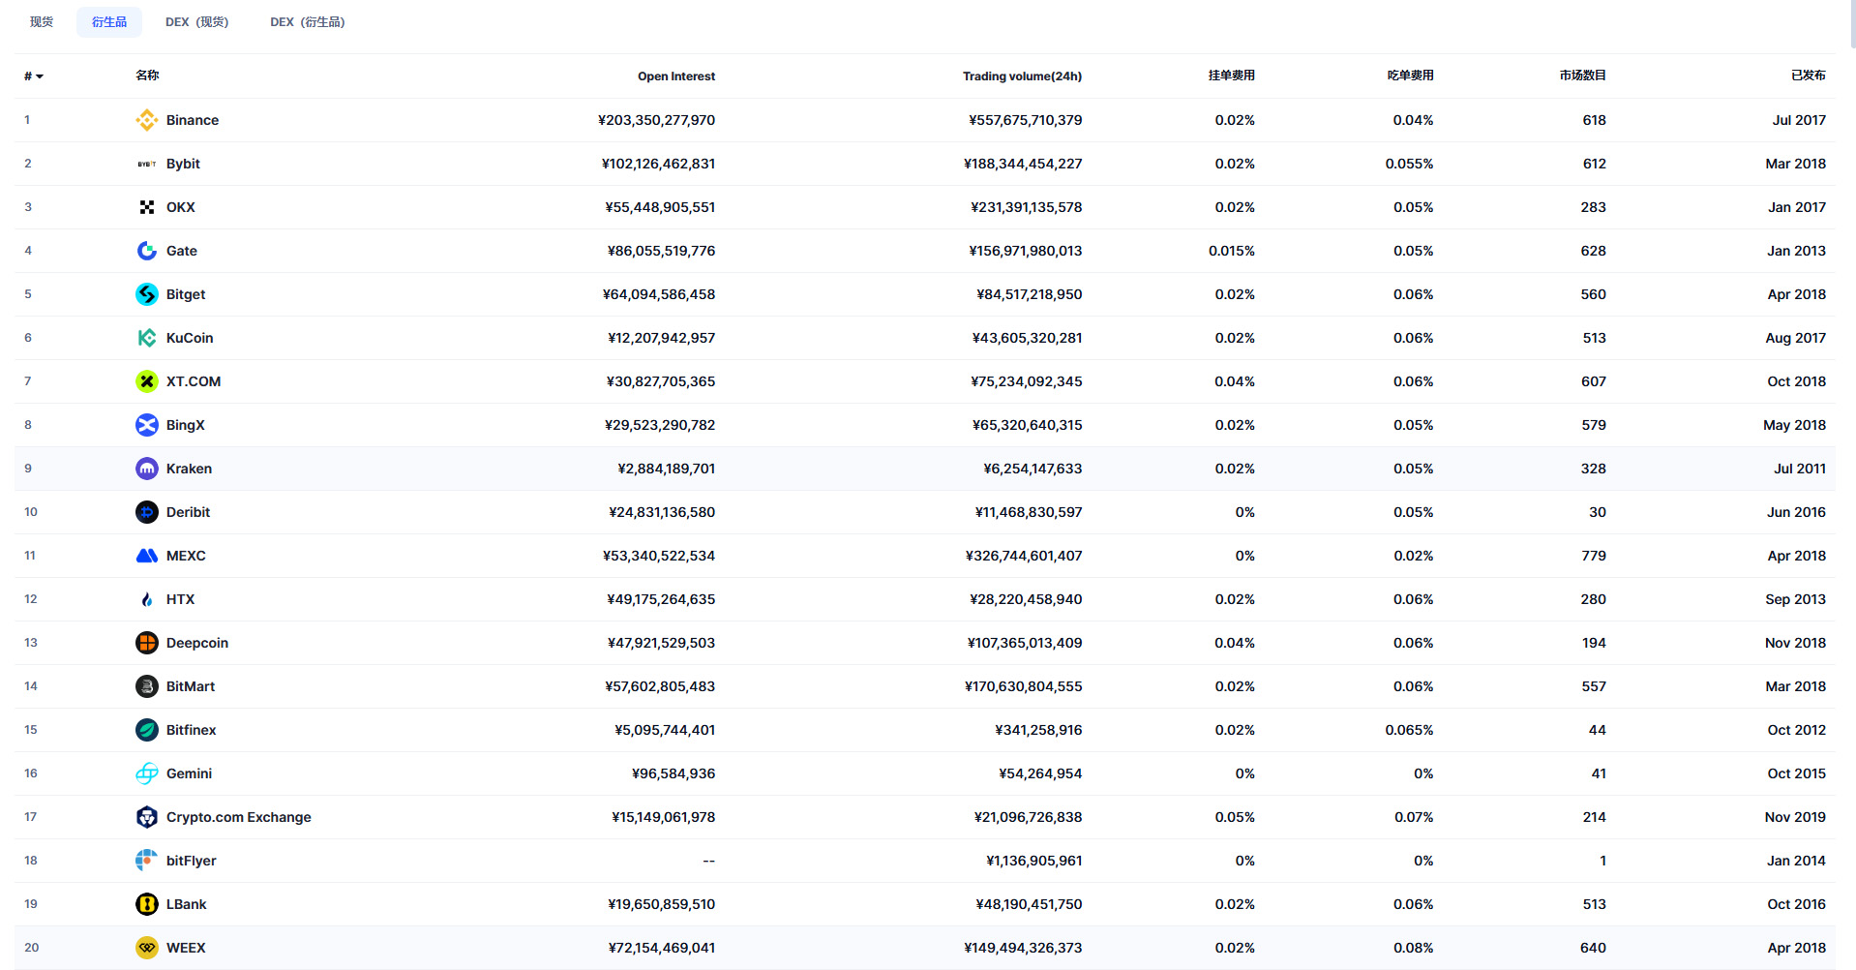The width and height of the screenshot is (1856, 970).
Task: Click the HTX exchange logo
Action: 146,599
